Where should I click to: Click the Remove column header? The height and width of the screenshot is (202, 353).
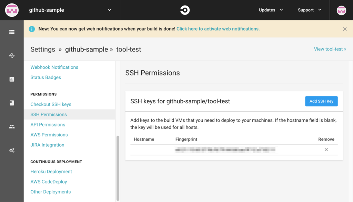[x=326, y=139]
